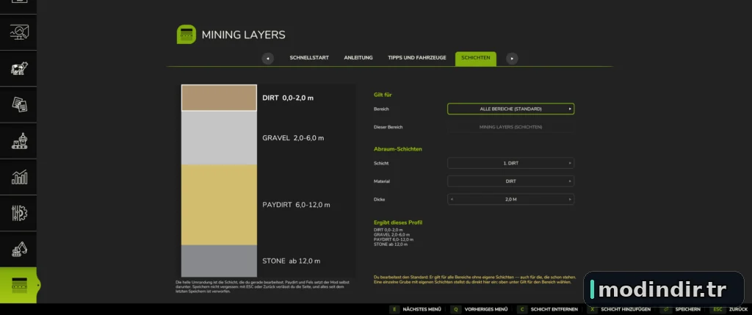Click the Dicke value field '2,0 M'
The height and width of the screenshot is (315, 752).
click(x=511, y=199)
